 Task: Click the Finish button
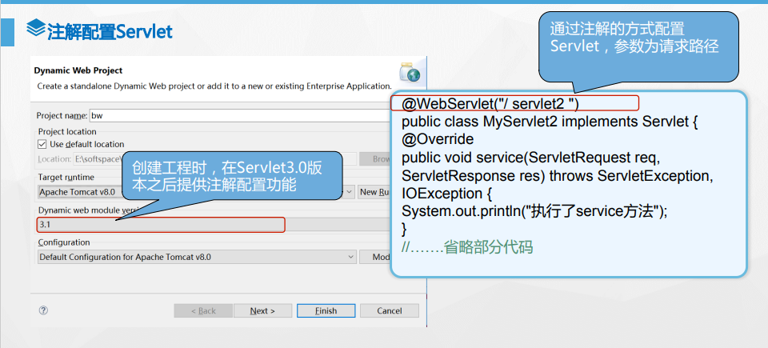[x=326, y=310]
